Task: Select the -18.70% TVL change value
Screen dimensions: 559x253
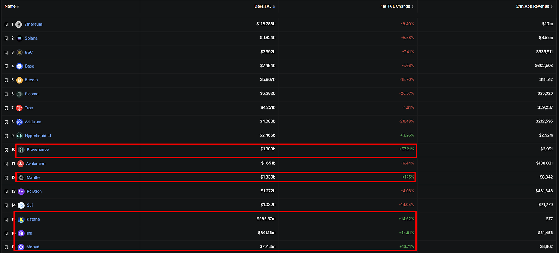Action: 407,80
